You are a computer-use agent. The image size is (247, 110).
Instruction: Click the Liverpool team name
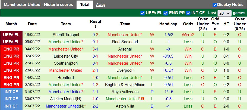pos(124,70)
